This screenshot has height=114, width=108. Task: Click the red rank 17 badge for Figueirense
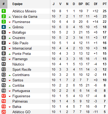pos(4,96)
